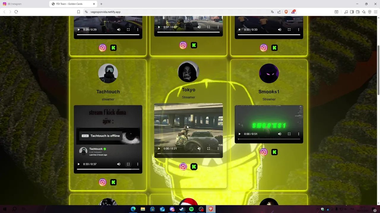Mute the 0:29 / 0:29 video
The image size is (380, 213).
119,30
